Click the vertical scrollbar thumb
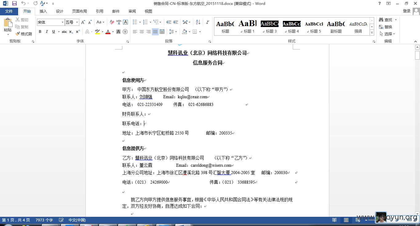This screenshot has width=420, height=226. coord(417,55)
